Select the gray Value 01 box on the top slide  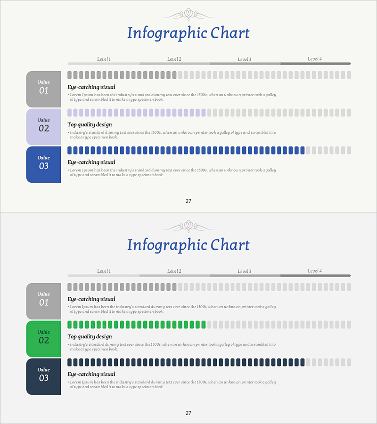tap(44, 89)
